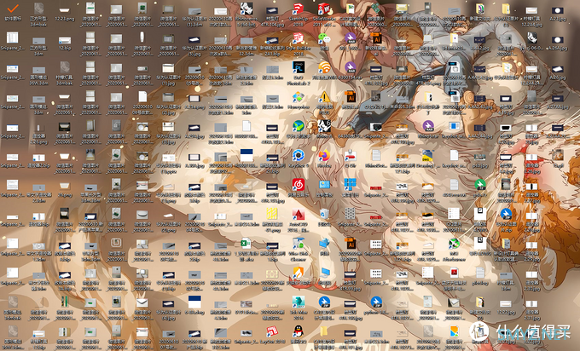Click the orange WiFi sharing app icon
Image resolution: width=580 pixels, height=351 pixels.
point(324,68)
